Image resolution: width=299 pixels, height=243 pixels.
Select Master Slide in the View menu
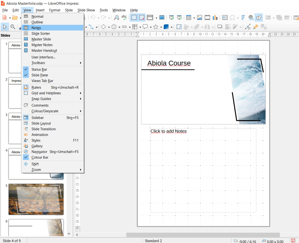tap(41, 39)
